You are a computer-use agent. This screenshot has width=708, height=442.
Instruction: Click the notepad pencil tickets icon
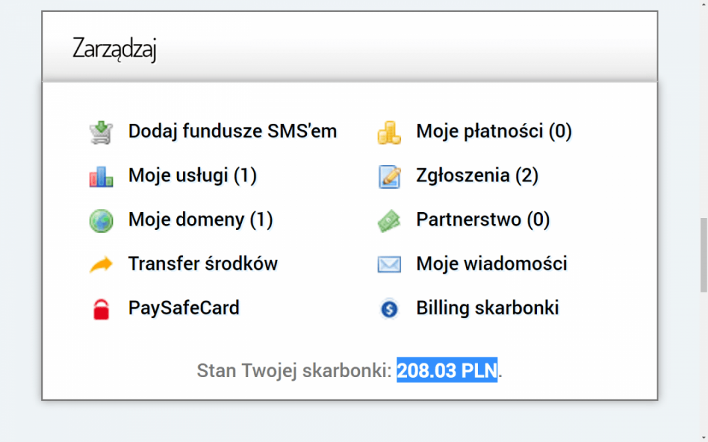click(389, 177)
